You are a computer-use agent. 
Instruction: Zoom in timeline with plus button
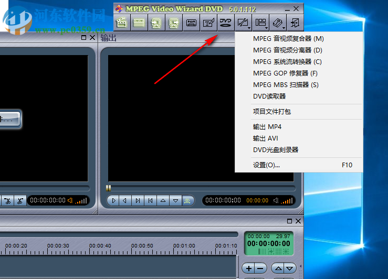pyautogui.click(x=249, y=269)
